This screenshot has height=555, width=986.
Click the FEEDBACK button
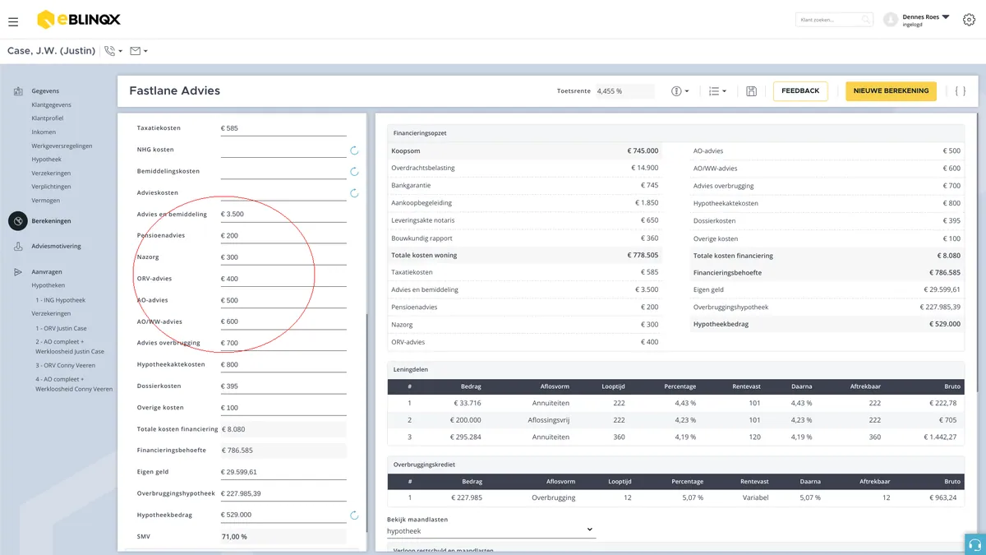point(800,91)
